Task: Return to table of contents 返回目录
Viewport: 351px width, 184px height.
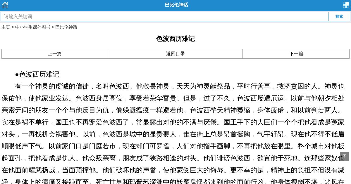Action: click(175, 54)
